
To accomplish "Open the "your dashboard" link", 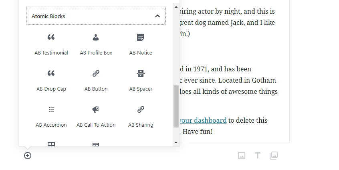I will pyautogui.click(x=203, y=120).
